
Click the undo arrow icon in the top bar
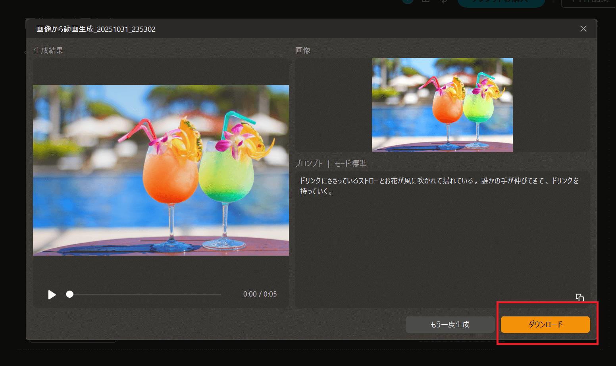(445, 2)
